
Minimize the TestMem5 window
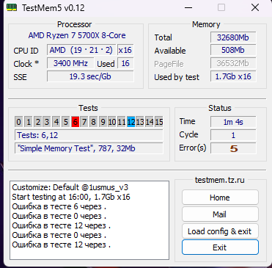(x=188, y=7)
